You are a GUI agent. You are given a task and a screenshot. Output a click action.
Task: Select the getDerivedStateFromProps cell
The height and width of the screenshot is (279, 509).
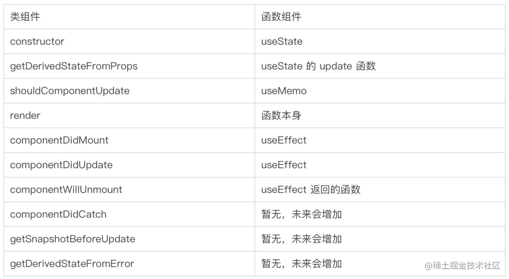(74, 66)
